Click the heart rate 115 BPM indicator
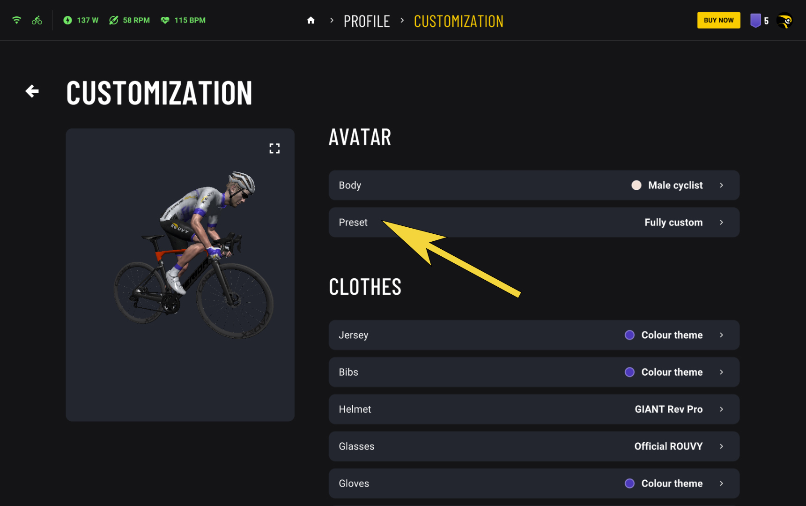Viewport: 806px width, 506px height. click(183, 20)
